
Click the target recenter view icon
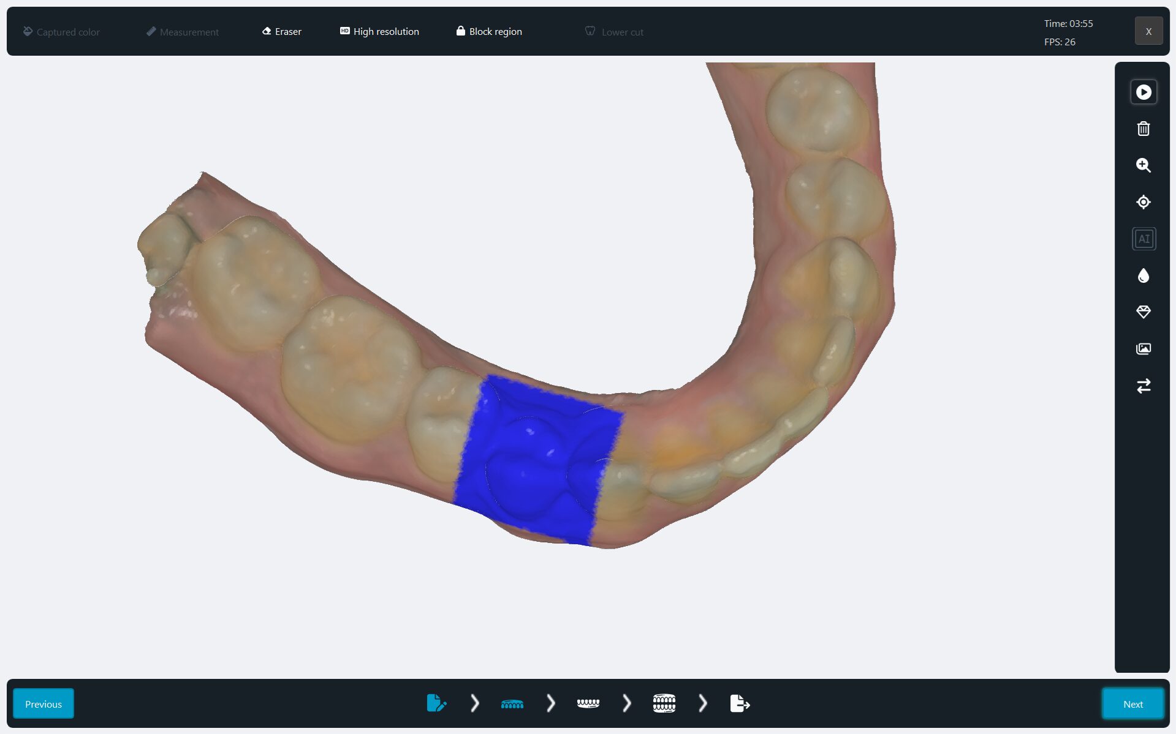click(x=1143, y=202)
